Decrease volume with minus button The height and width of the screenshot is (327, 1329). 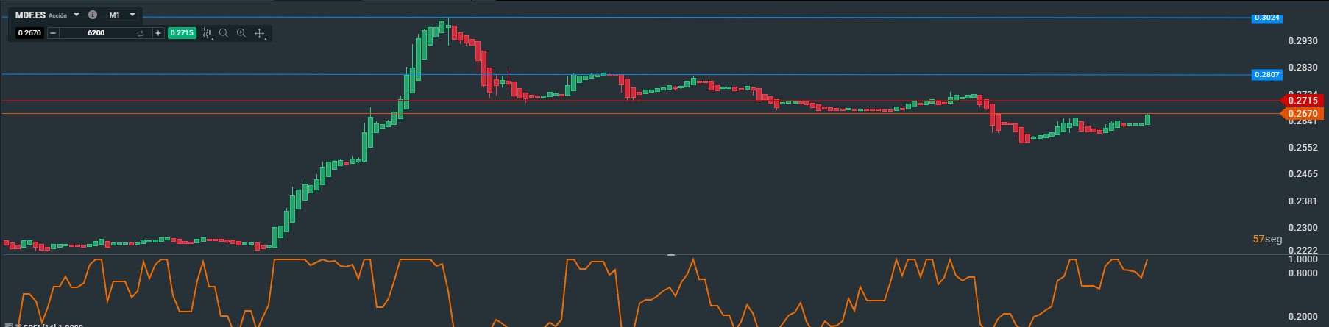click(53, 33)
